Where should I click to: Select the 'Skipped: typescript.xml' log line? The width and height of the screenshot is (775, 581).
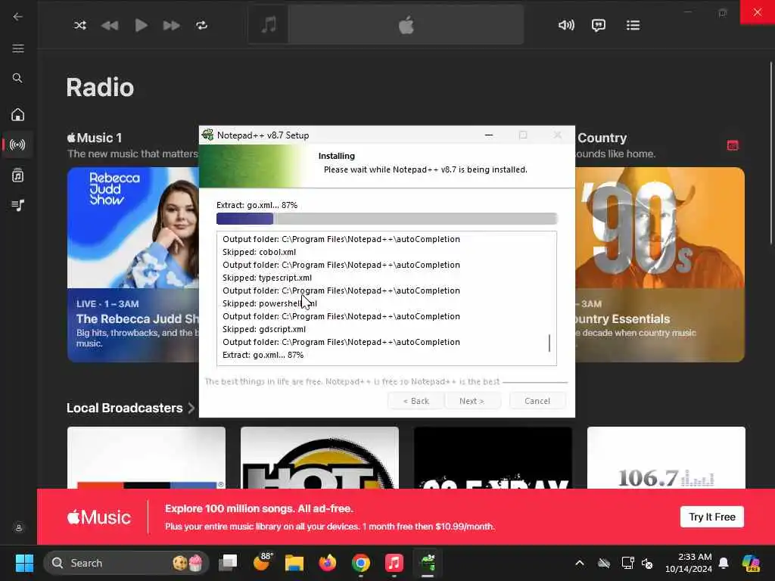point(267,278)
